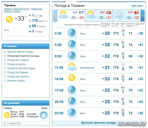Click Краткий прогноз погоды at table bottom
The height and width of the screenshot is (128, 148).
point(99,123)
